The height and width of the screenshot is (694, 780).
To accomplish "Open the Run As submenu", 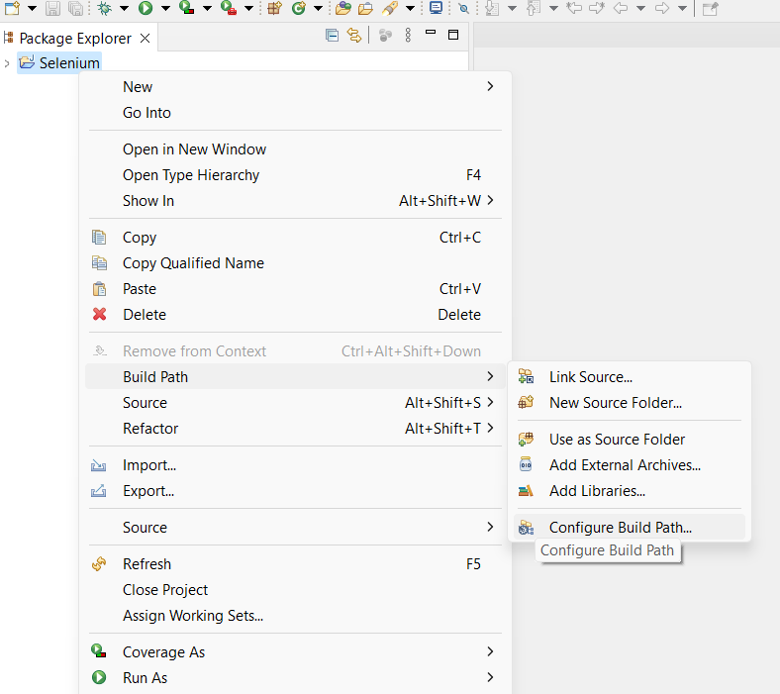I will click(295, 678).
